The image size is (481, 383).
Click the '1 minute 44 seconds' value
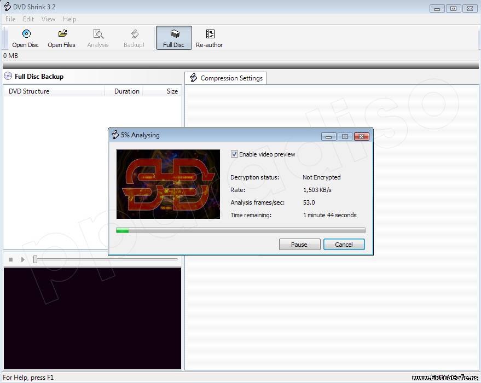(330, 215)
